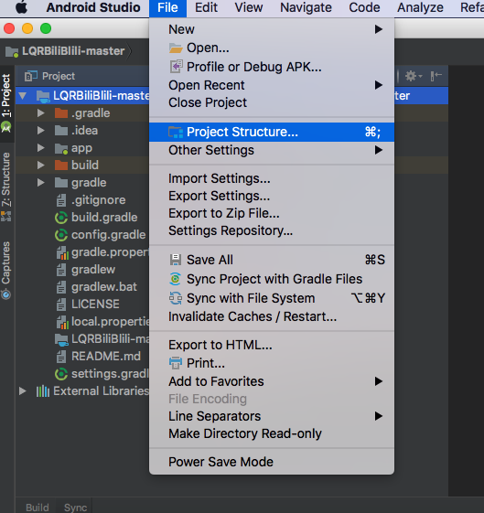Select Profile or Debug APK...

click(272, 67)
